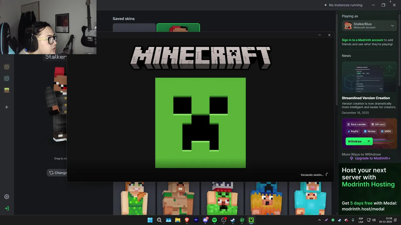401x225 pixels.
Task: Click the Steam tray icon
Action: [x=340, y=220]
